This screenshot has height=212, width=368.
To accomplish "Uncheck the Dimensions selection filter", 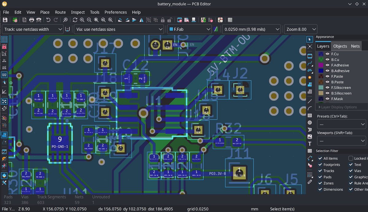I will pos(320,189).
